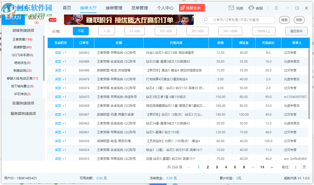Image resolution: width=314 pixels, height=185 pixels.
Task: Click 奖励 +1 link for order 360493
Action: (60, 52)
